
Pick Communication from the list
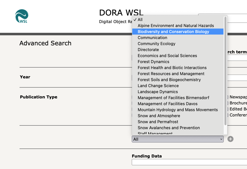pyautogui.click(x=178, y=38)
